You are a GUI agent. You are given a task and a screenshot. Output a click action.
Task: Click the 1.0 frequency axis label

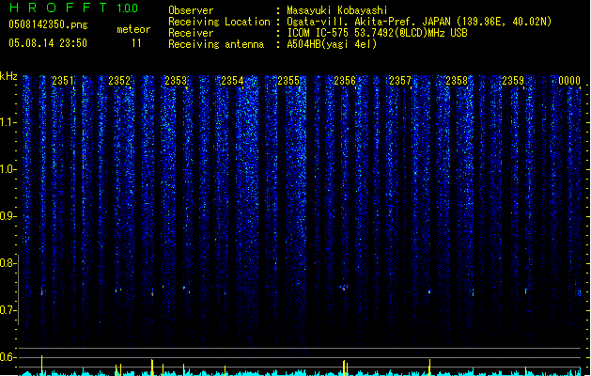pyautogui.click(x=8, y=169)
